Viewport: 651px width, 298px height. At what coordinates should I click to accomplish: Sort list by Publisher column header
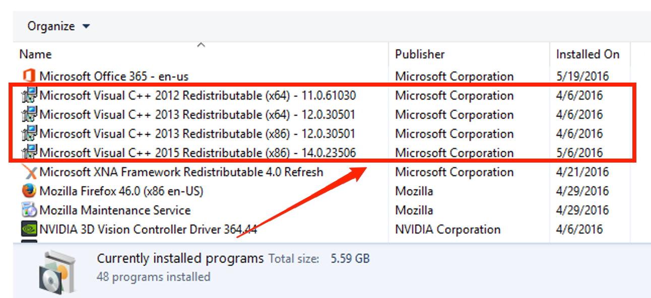point(420,54)
